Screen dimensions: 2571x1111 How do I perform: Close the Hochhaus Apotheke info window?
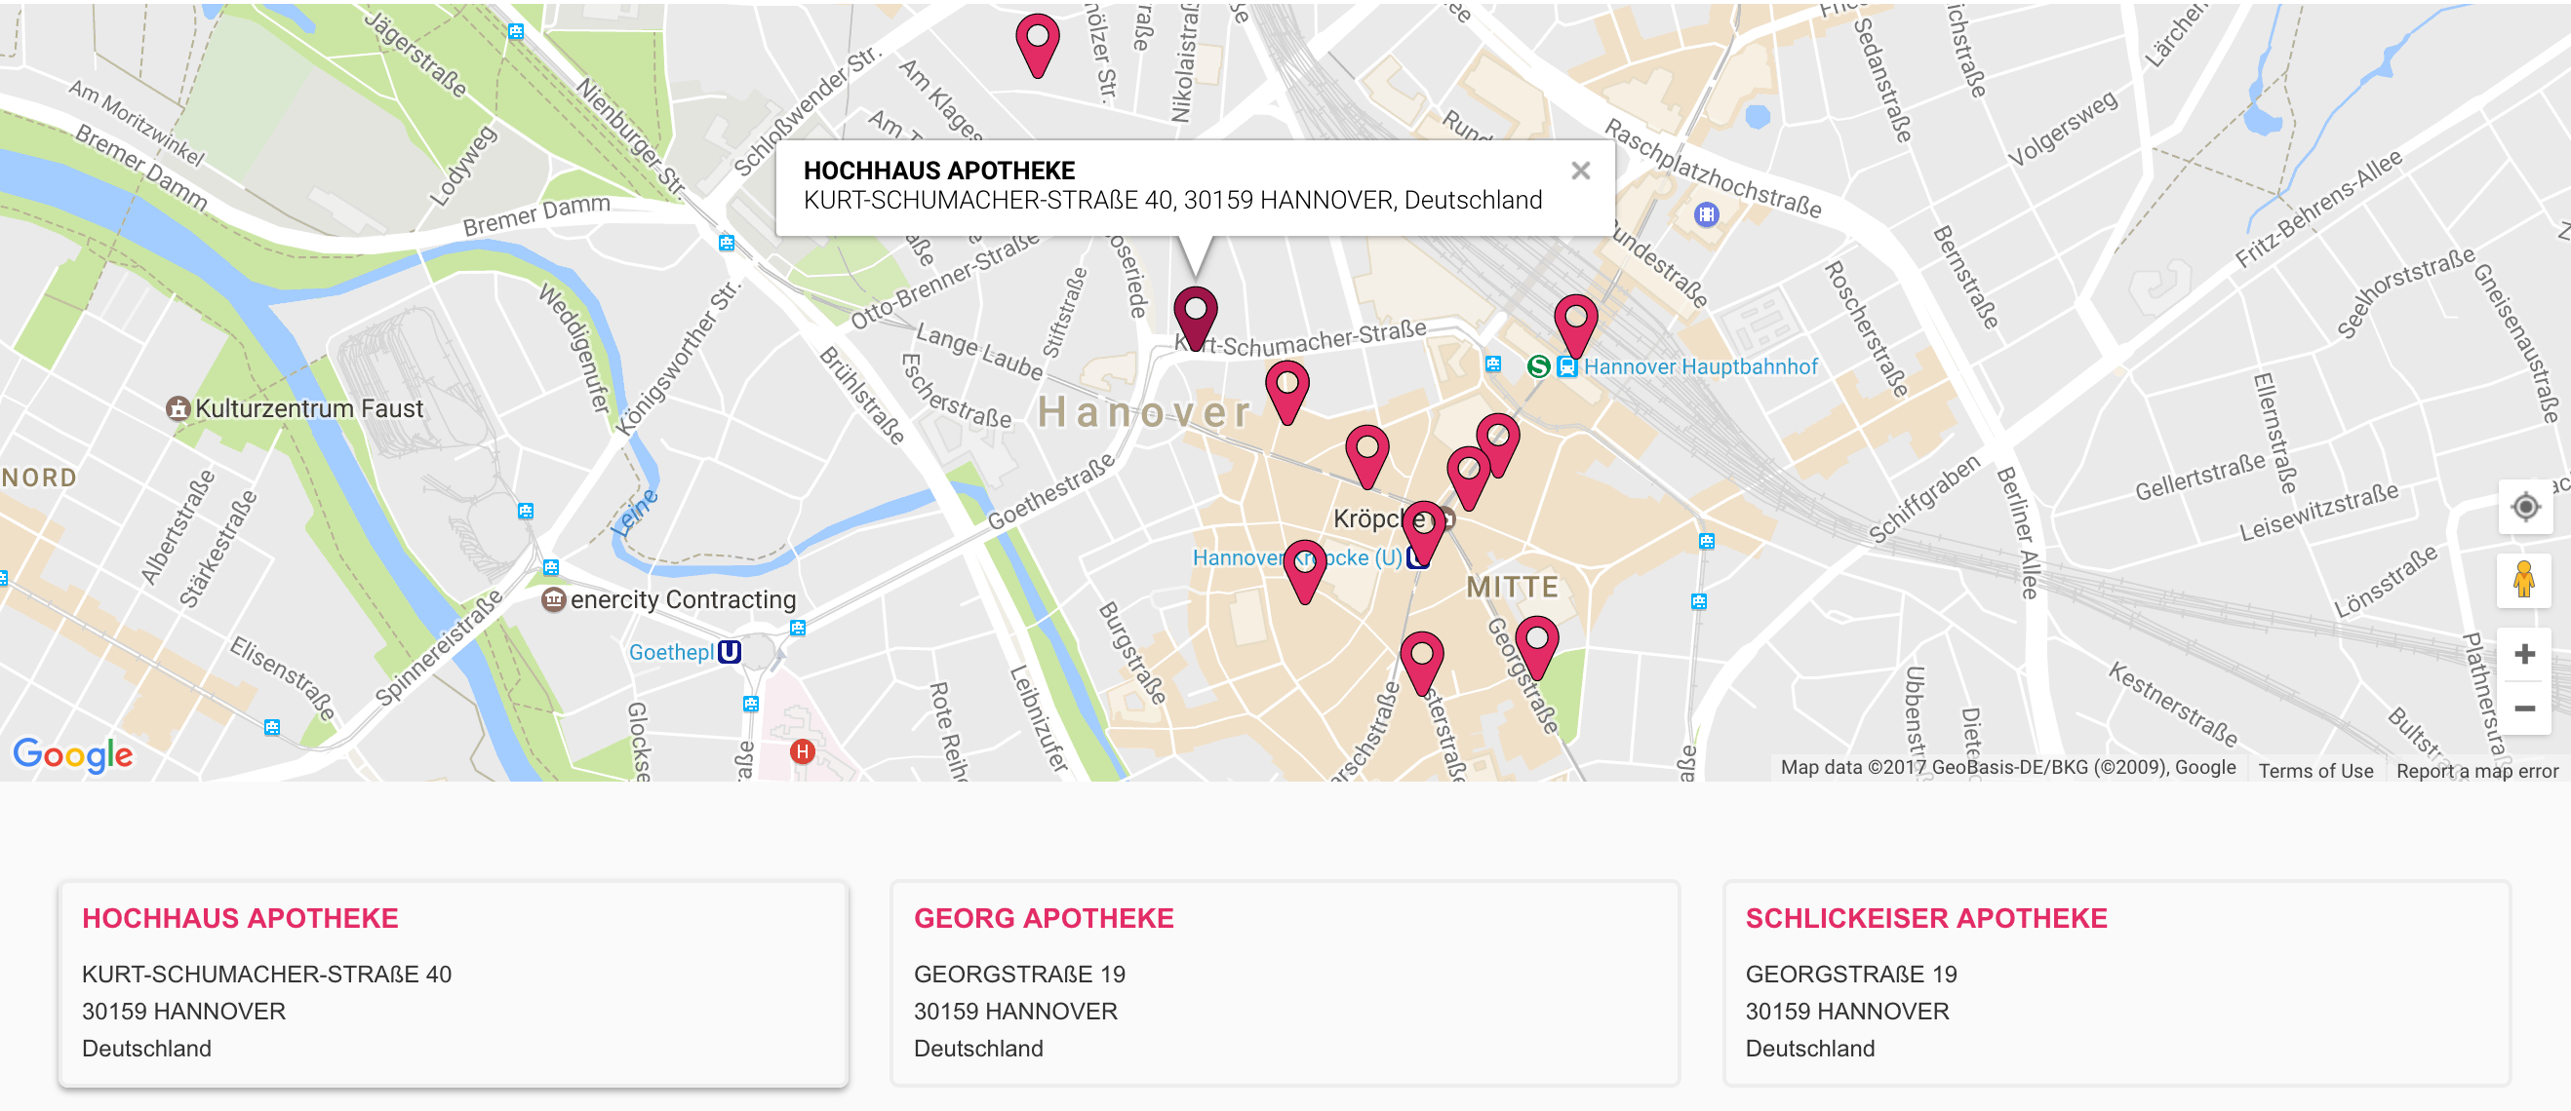1580,171
